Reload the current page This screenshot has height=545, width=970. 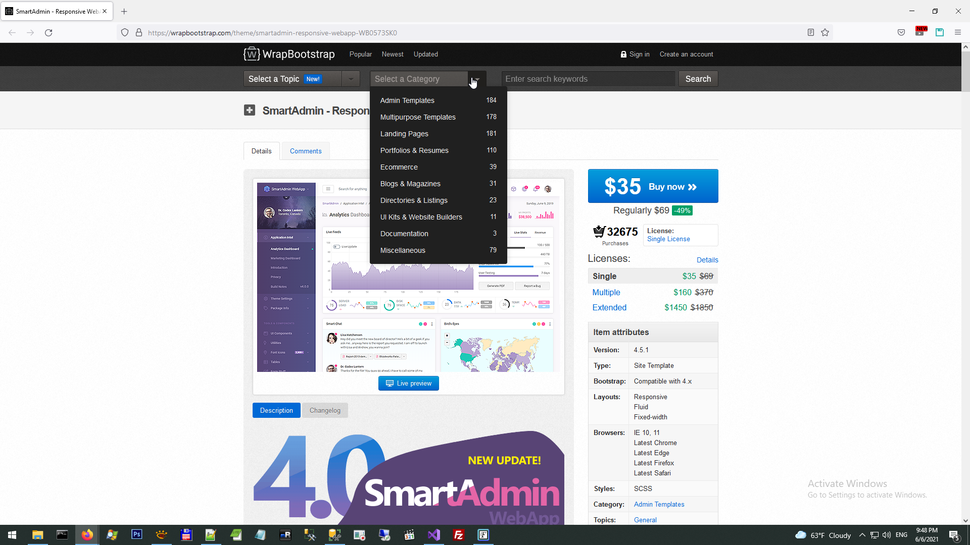[48, 33]
